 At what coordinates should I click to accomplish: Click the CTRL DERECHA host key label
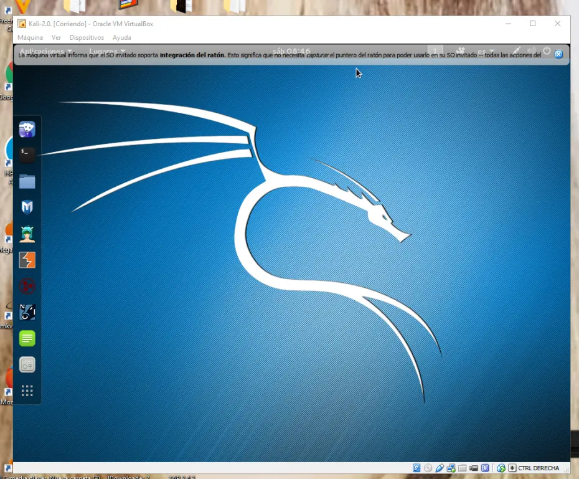(x=539, y=468)
